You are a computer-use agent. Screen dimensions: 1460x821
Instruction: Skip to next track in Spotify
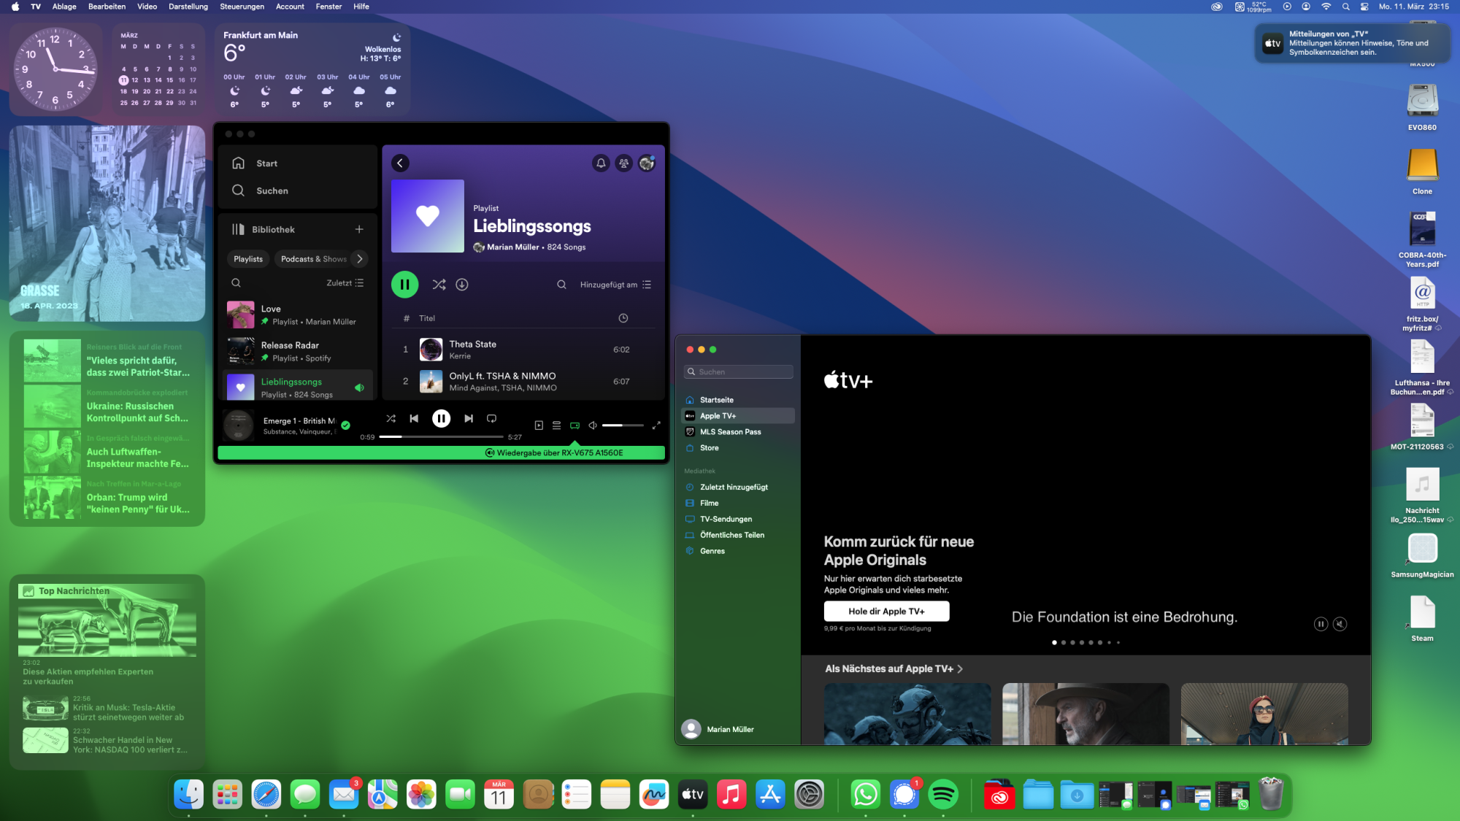[x=469, y=419]
